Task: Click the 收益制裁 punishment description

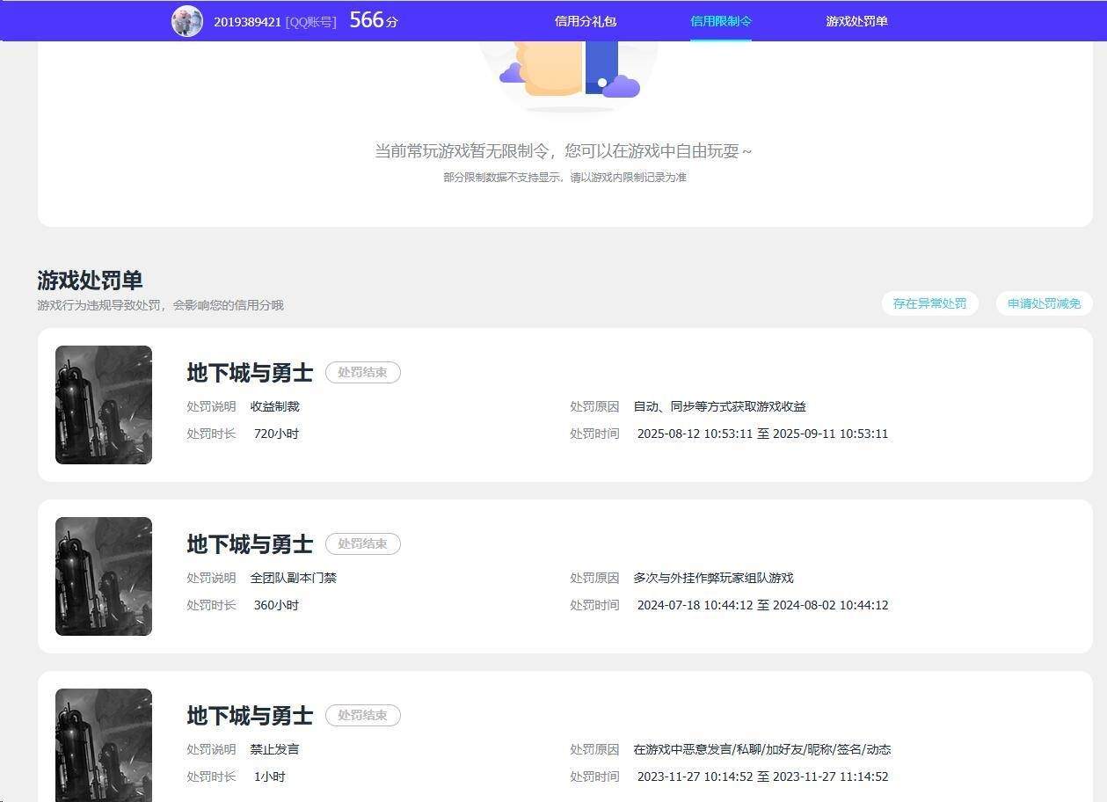Action: point(275,406)
